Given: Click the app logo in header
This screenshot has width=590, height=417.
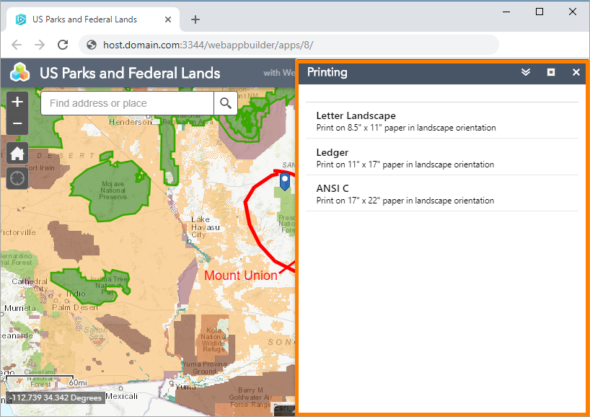Looking at the screenshot, I should click(x=19, y=73).
